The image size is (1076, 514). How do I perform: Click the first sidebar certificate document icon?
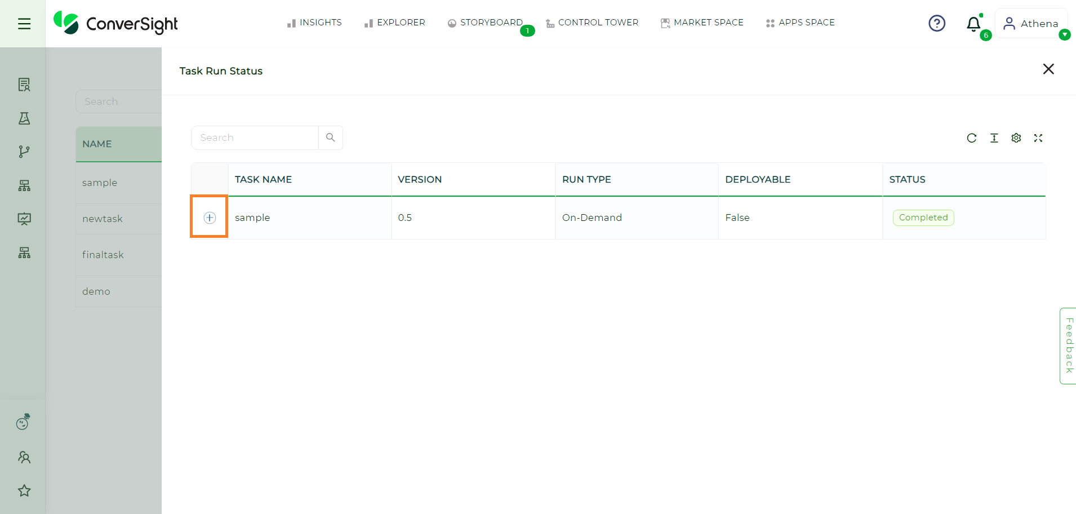[24, 85]
